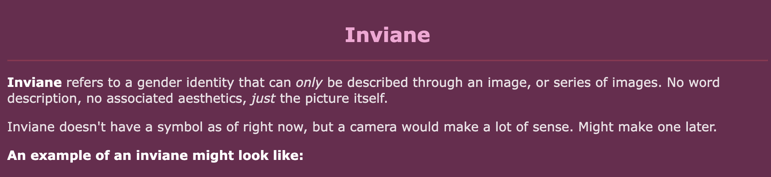This screenshot has width=771, height=177.
Task: Click the Inviane page heading
Action: [x=387, y=35]
